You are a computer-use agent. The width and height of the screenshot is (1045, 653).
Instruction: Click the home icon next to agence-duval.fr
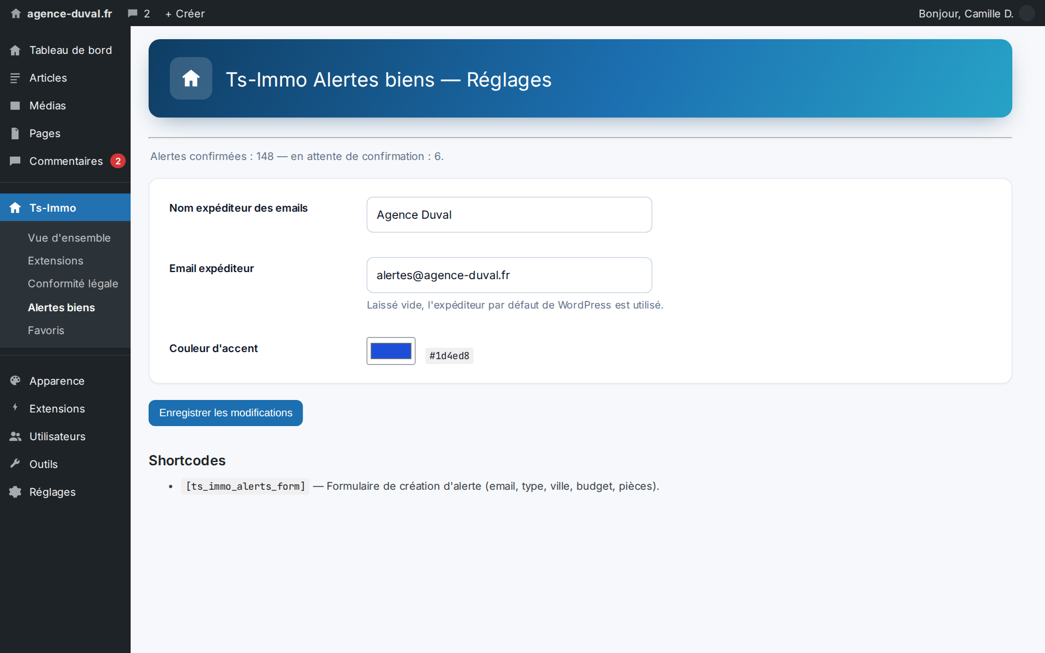pyautogui.click(x=16, y=14)
